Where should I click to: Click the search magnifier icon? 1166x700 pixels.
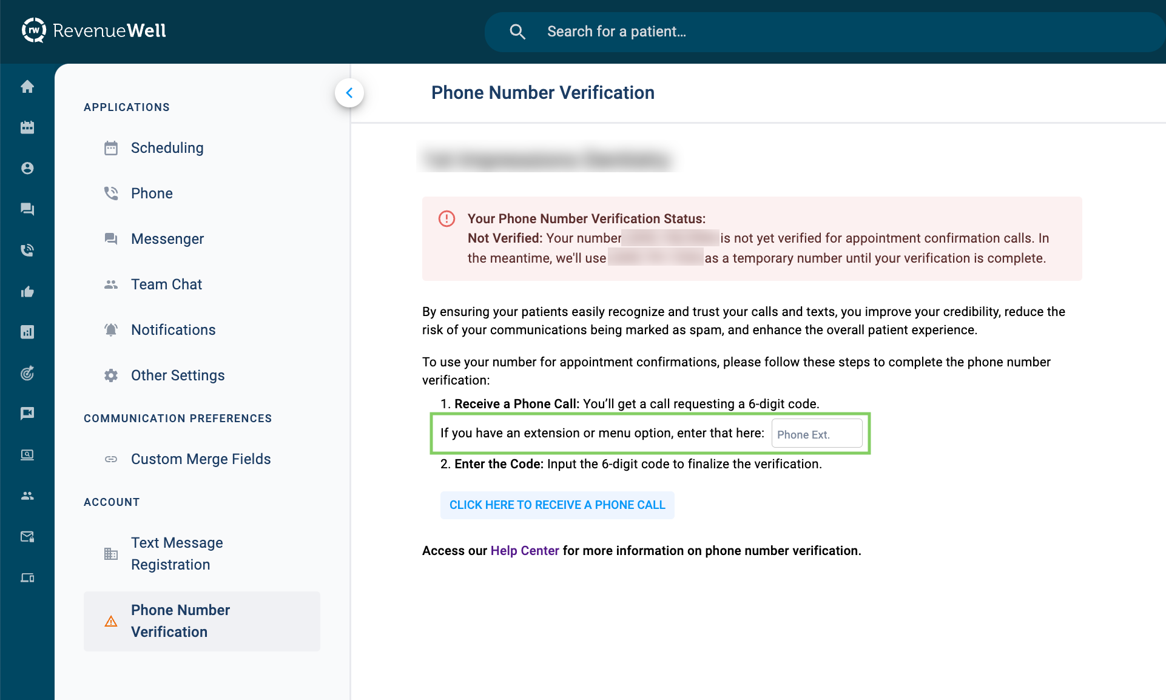point(517,32)
